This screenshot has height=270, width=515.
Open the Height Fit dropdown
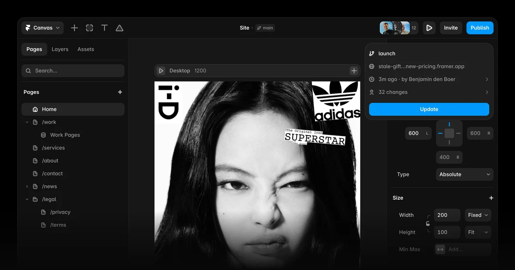tap(478, 232)
